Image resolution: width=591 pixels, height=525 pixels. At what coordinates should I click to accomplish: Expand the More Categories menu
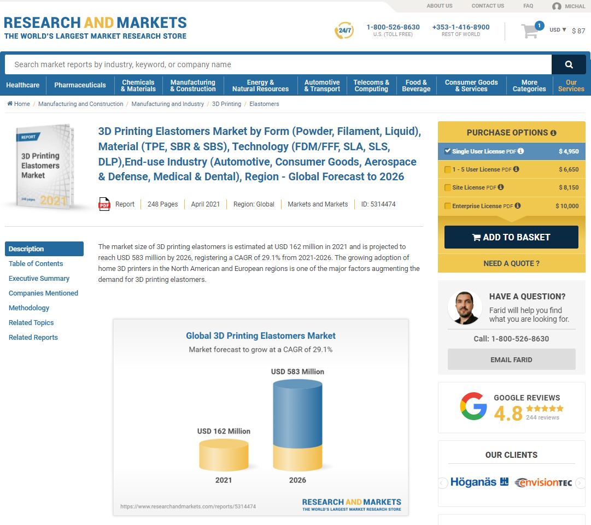click(529, 86)
